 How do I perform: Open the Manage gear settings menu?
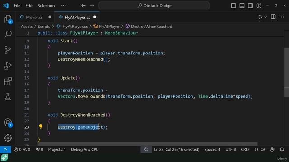point(8,138)
